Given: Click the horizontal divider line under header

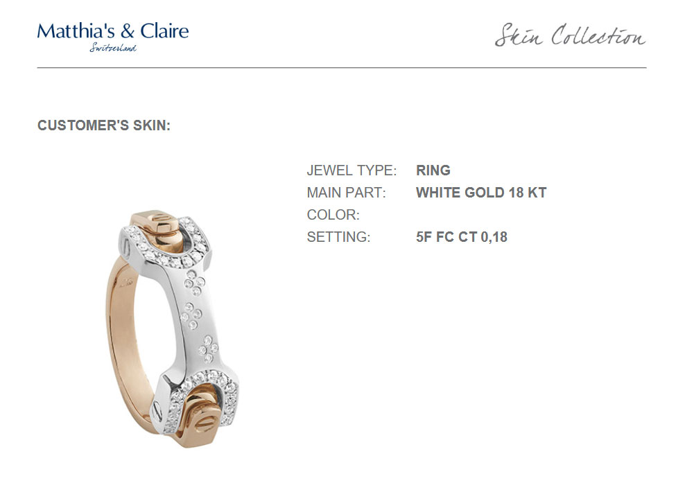Looking at the screenshot, I should [342, 68].
